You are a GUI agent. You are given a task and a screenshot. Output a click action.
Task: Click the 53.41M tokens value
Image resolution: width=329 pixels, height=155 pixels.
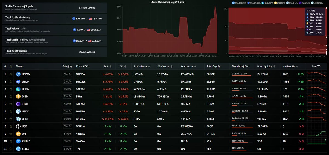click(87, 7)
